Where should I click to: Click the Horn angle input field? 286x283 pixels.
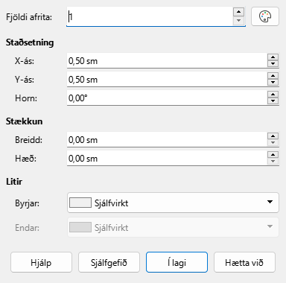tap(167, 98)
